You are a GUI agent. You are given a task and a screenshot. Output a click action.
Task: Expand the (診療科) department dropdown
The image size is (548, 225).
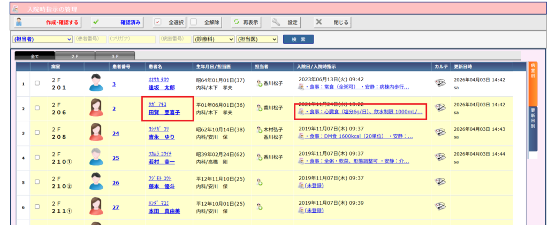click(214, 39)
